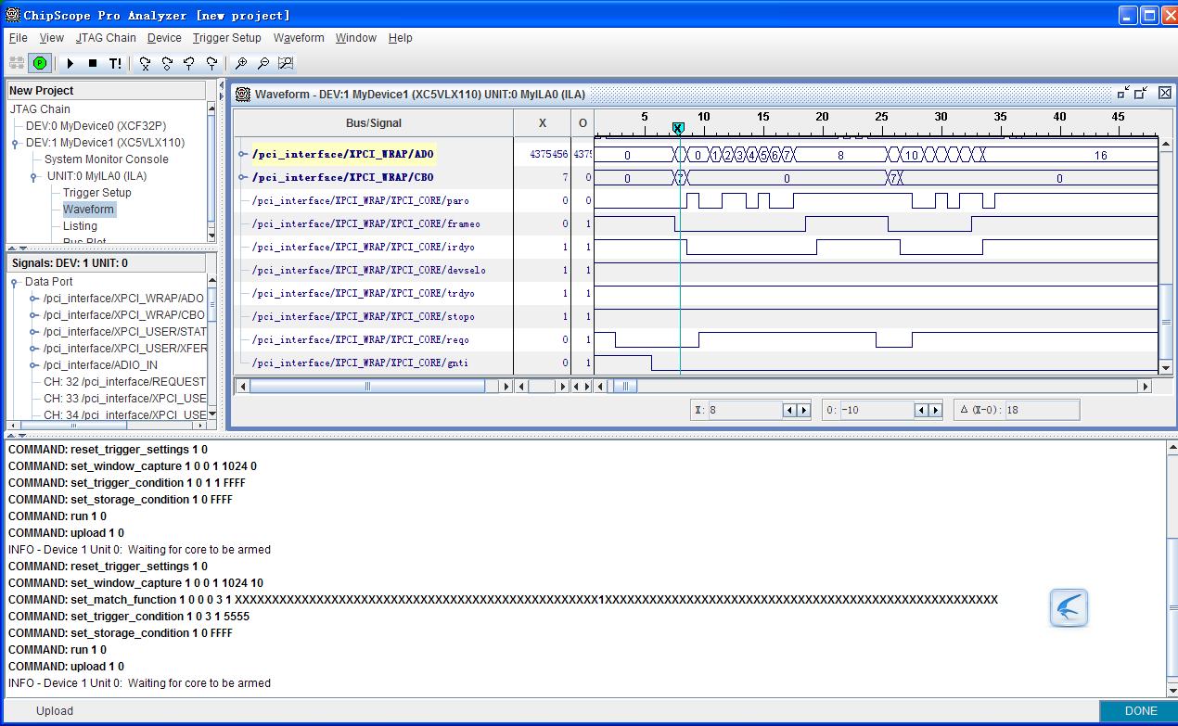Screen dimensions: 1178x726
Task: Decrement the X cursor position stepper
Action: pos(789,410)
